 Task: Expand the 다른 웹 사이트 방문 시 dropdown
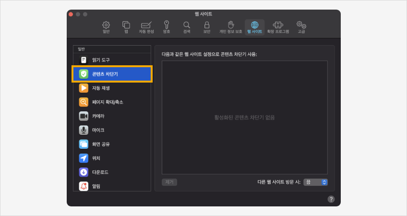point(316,182)
